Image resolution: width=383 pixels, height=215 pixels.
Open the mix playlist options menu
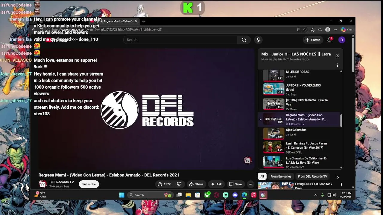(x=338, y=65)
